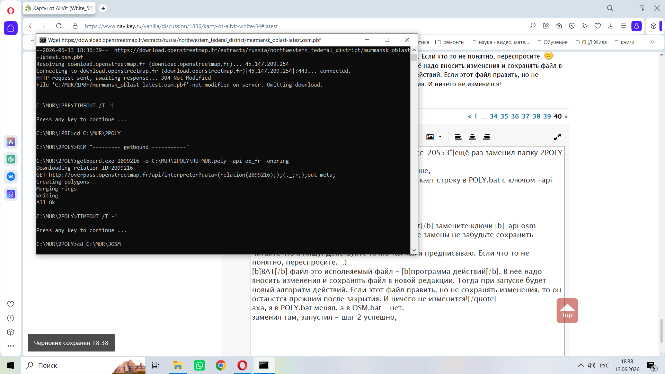Viewport: 665px width, 374px height.
Task: Click the taskbar Поиск search box
Action: (83, 365)
